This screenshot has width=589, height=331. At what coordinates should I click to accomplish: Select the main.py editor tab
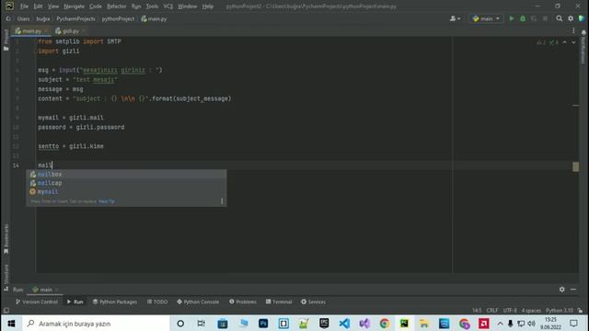(x=31, y=30)
